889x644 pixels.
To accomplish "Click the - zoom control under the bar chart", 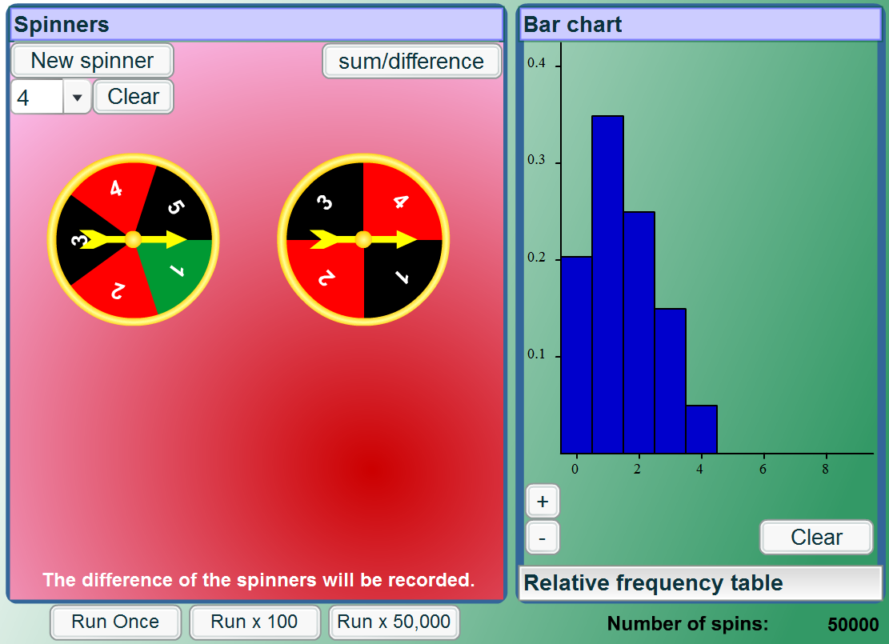I will pyautogui.click(x=542, y=537).
